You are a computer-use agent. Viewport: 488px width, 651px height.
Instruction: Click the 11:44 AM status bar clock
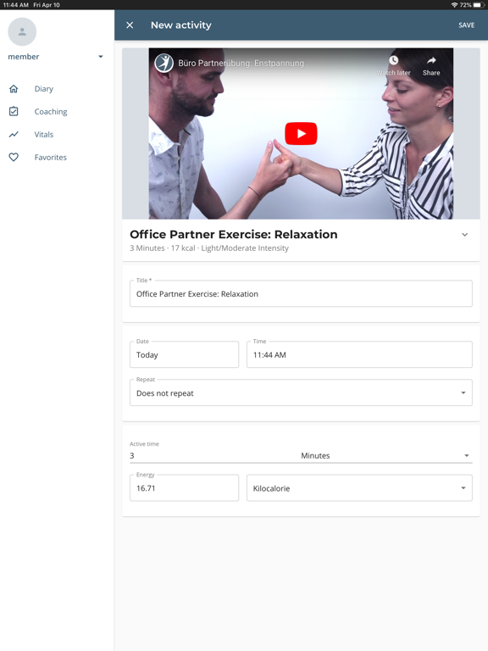(x=15, y=5)
